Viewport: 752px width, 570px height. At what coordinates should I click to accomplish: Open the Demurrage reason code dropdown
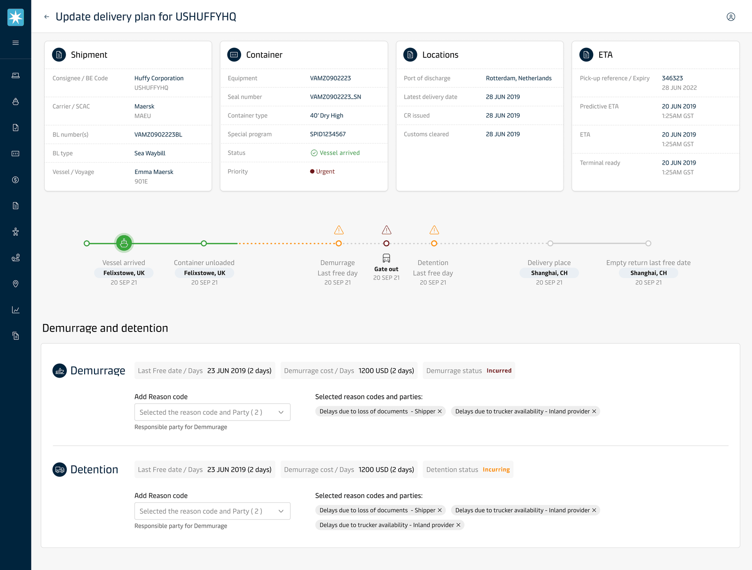click(212, 412)
